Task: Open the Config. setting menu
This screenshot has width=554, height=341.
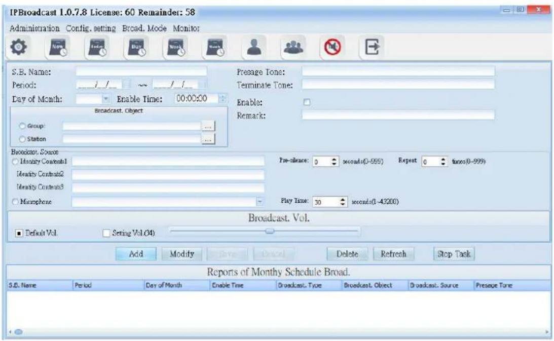Action: [x=91, y=28]
